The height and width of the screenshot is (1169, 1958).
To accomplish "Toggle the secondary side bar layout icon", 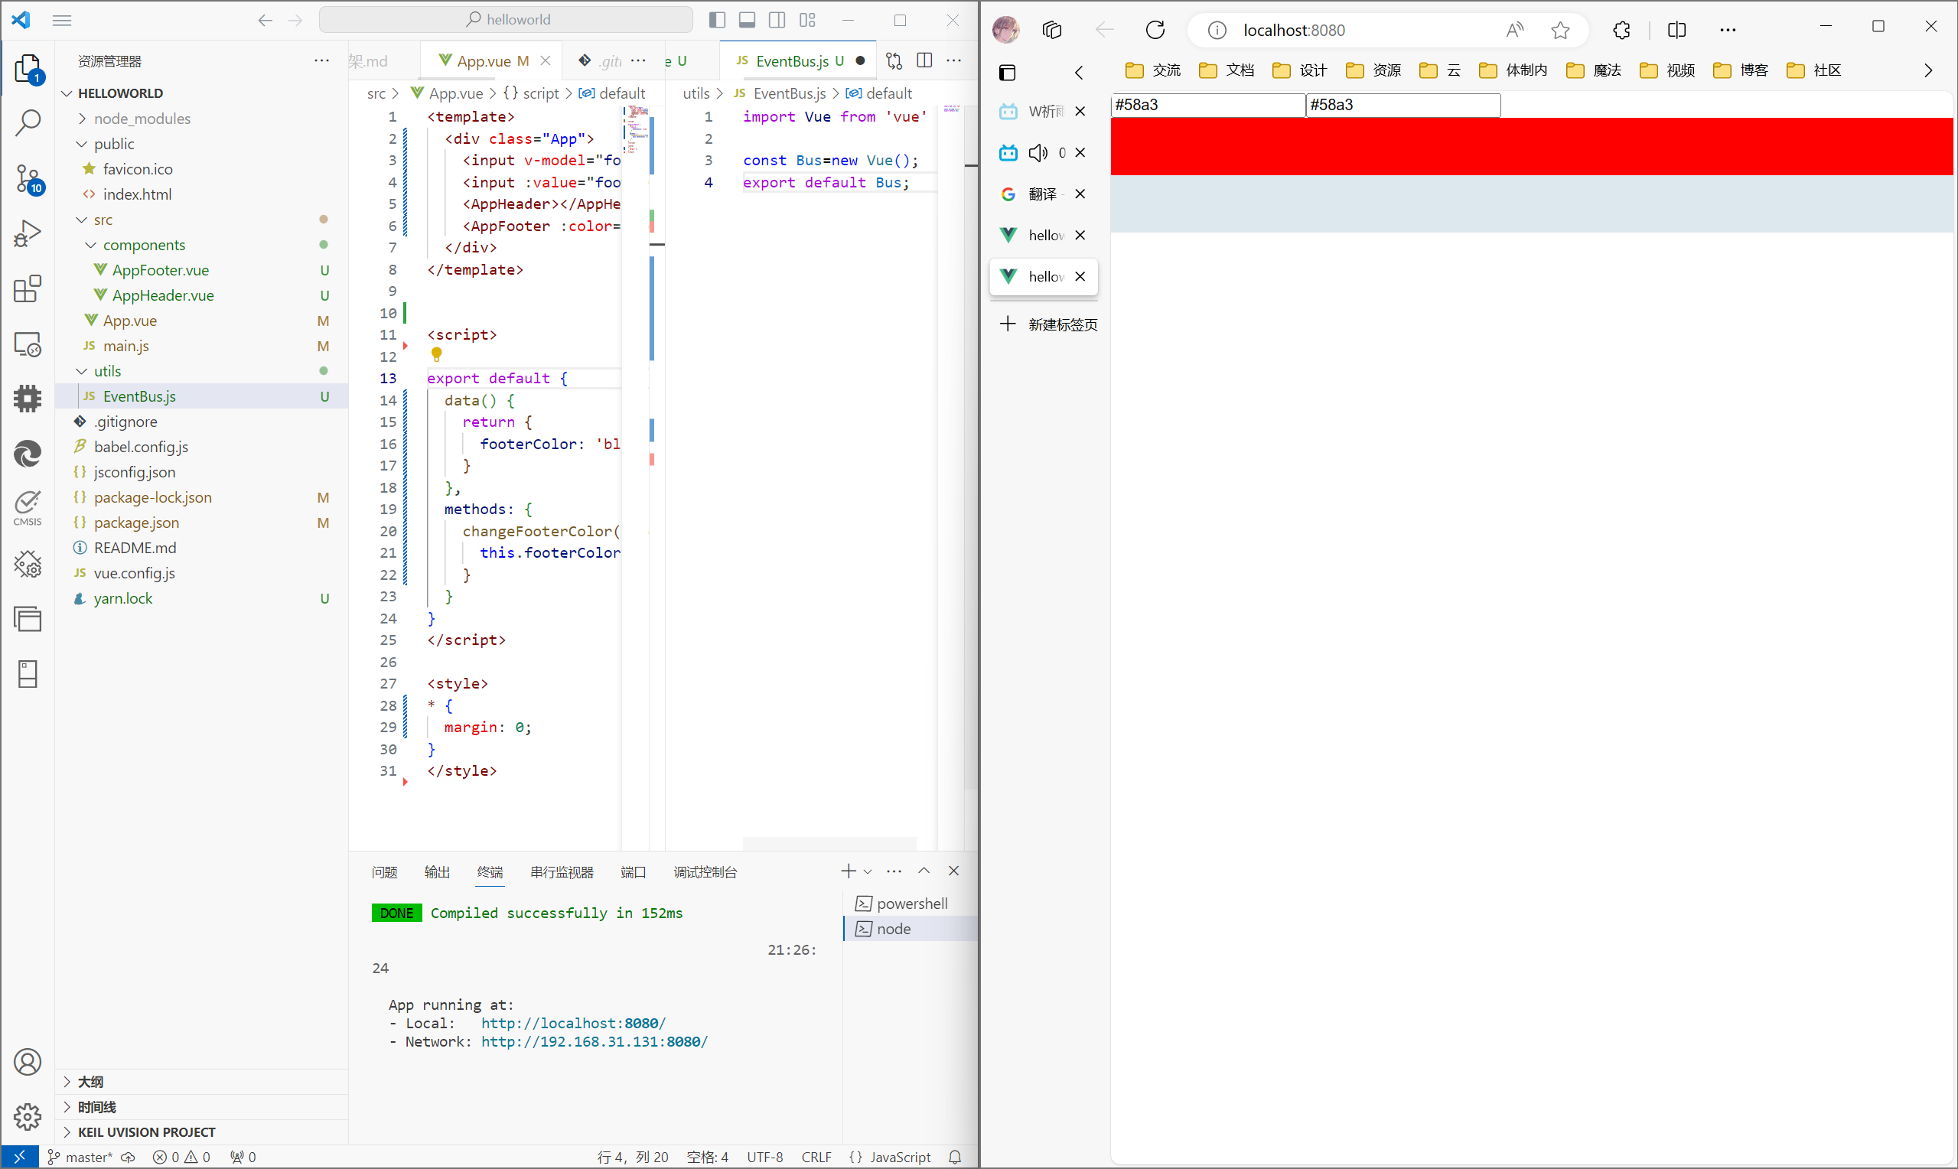I will [x=777, y=20].
